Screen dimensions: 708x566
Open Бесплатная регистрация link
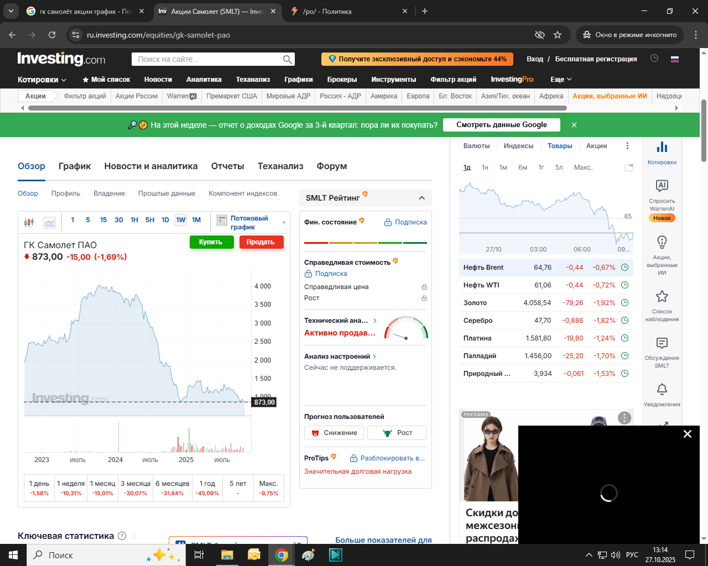[596, 59]
